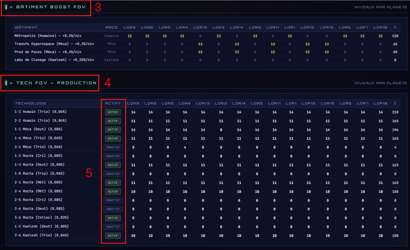Click LOR4 header in the tech table

[x=185, y=103]
